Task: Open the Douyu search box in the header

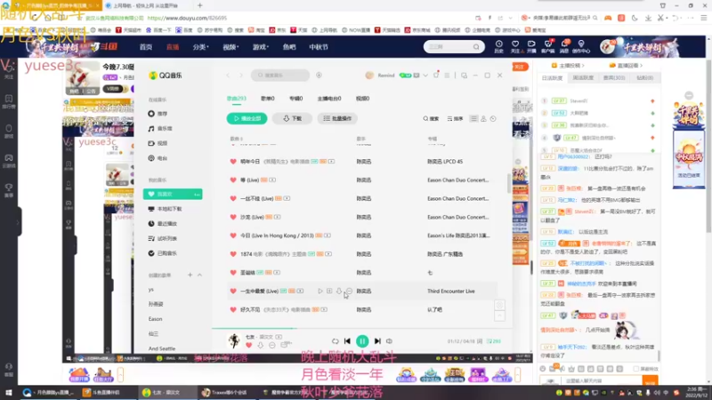Action: point(454,47)
